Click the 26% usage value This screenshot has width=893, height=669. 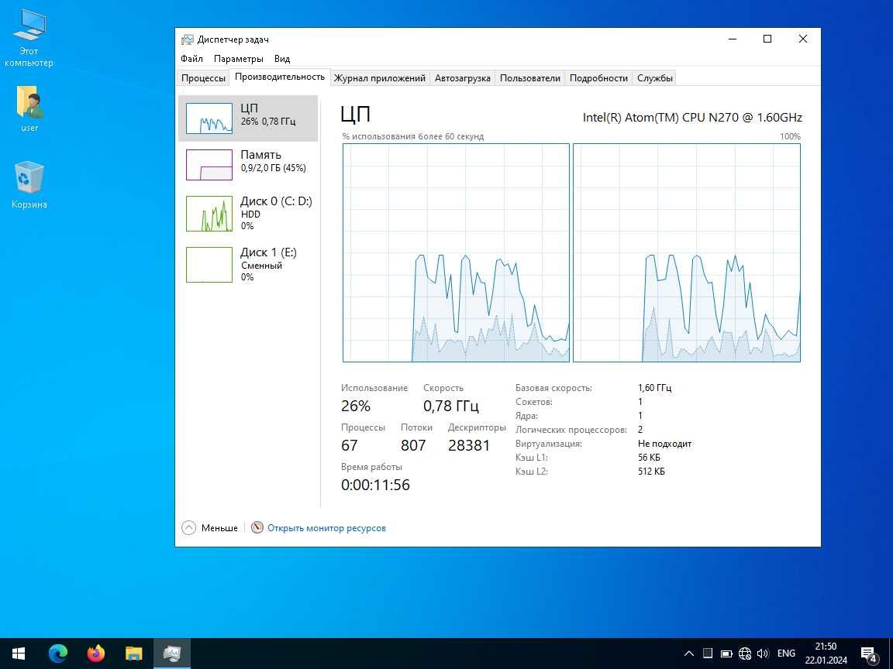[355, 406]
